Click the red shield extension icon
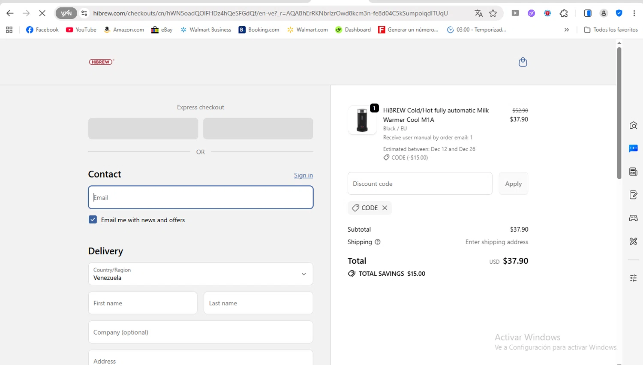The image size is (643, 365). pos(547,13)
